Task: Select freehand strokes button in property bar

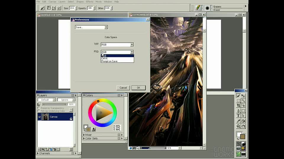Action: click(x=49, y=8)
